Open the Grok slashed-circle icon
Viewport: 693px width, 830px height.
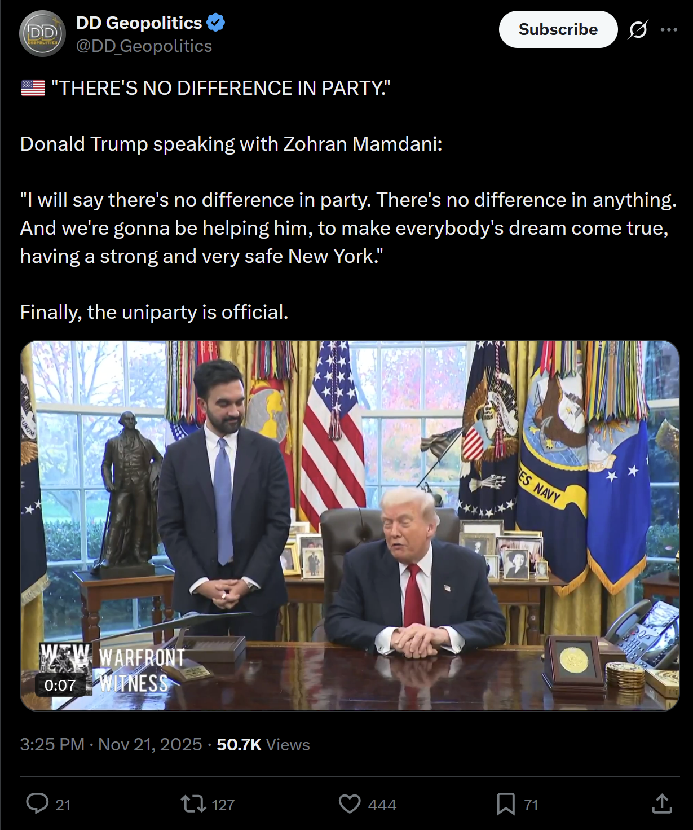pyautogui.click(x=638, y=29)
